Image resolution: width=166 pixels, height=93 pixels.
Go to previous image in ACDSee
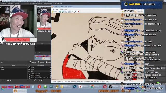click(60, 12)
